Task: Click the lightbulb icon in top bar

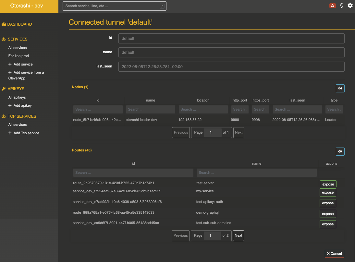Action: coord(341,6)
